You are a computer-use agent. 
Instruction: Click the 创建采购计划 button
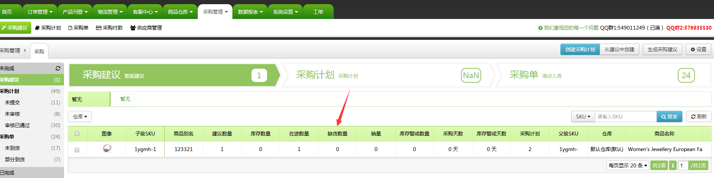click(580, 49)
